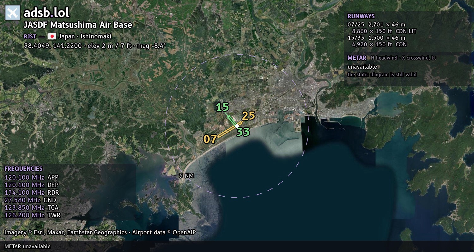
Task: Click the METAR panel heading
Action: [357, 58]
